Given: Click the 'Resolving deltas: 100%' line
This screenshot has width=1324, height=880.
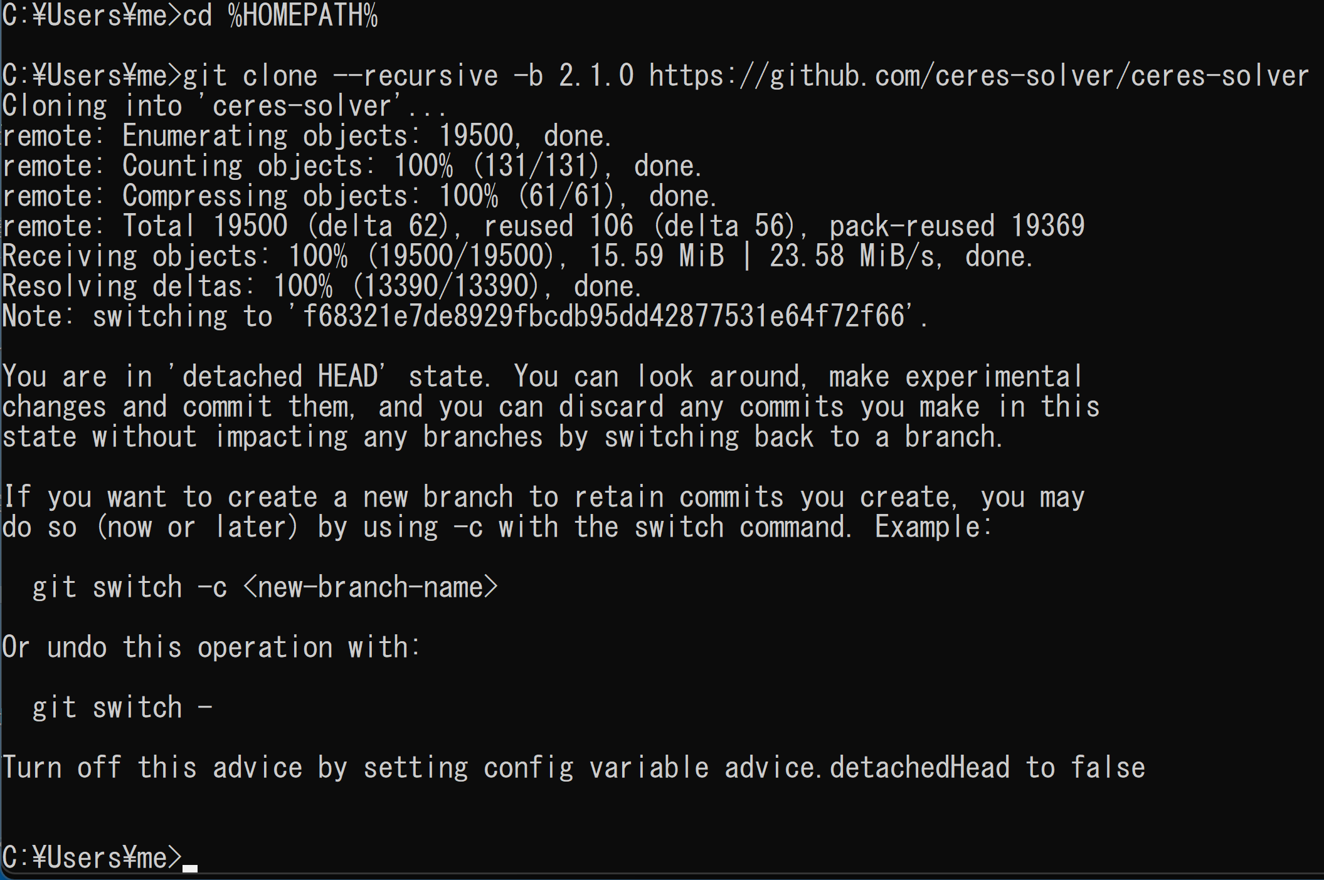Looking at the screenshot, I should (x=322, y=286).
